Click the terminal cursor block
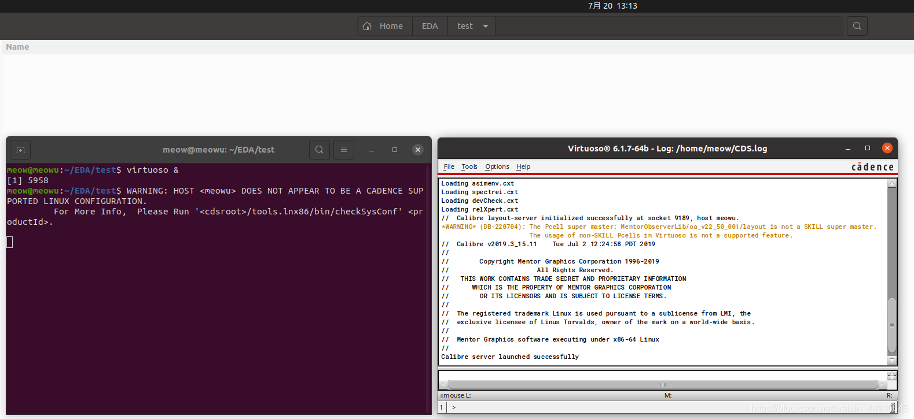The image size is (914, 419). [10, 242]
